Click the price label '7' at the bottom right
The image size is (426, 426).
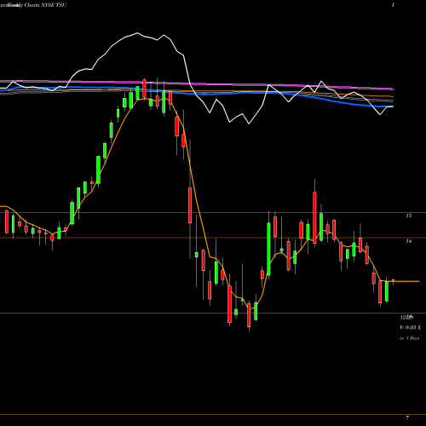[x=407, y=417]
